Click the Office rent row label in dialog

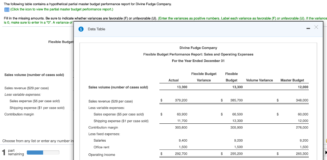[101, 147]
